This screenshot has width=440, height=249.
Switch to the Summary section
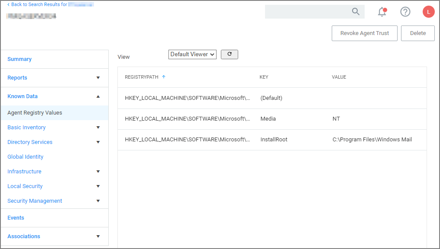(19, 59)
